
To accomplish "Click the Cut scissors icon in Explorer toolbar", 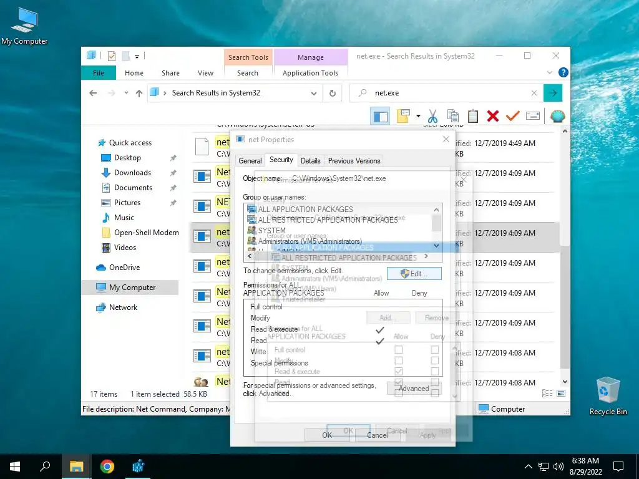I will coord(432,117).
